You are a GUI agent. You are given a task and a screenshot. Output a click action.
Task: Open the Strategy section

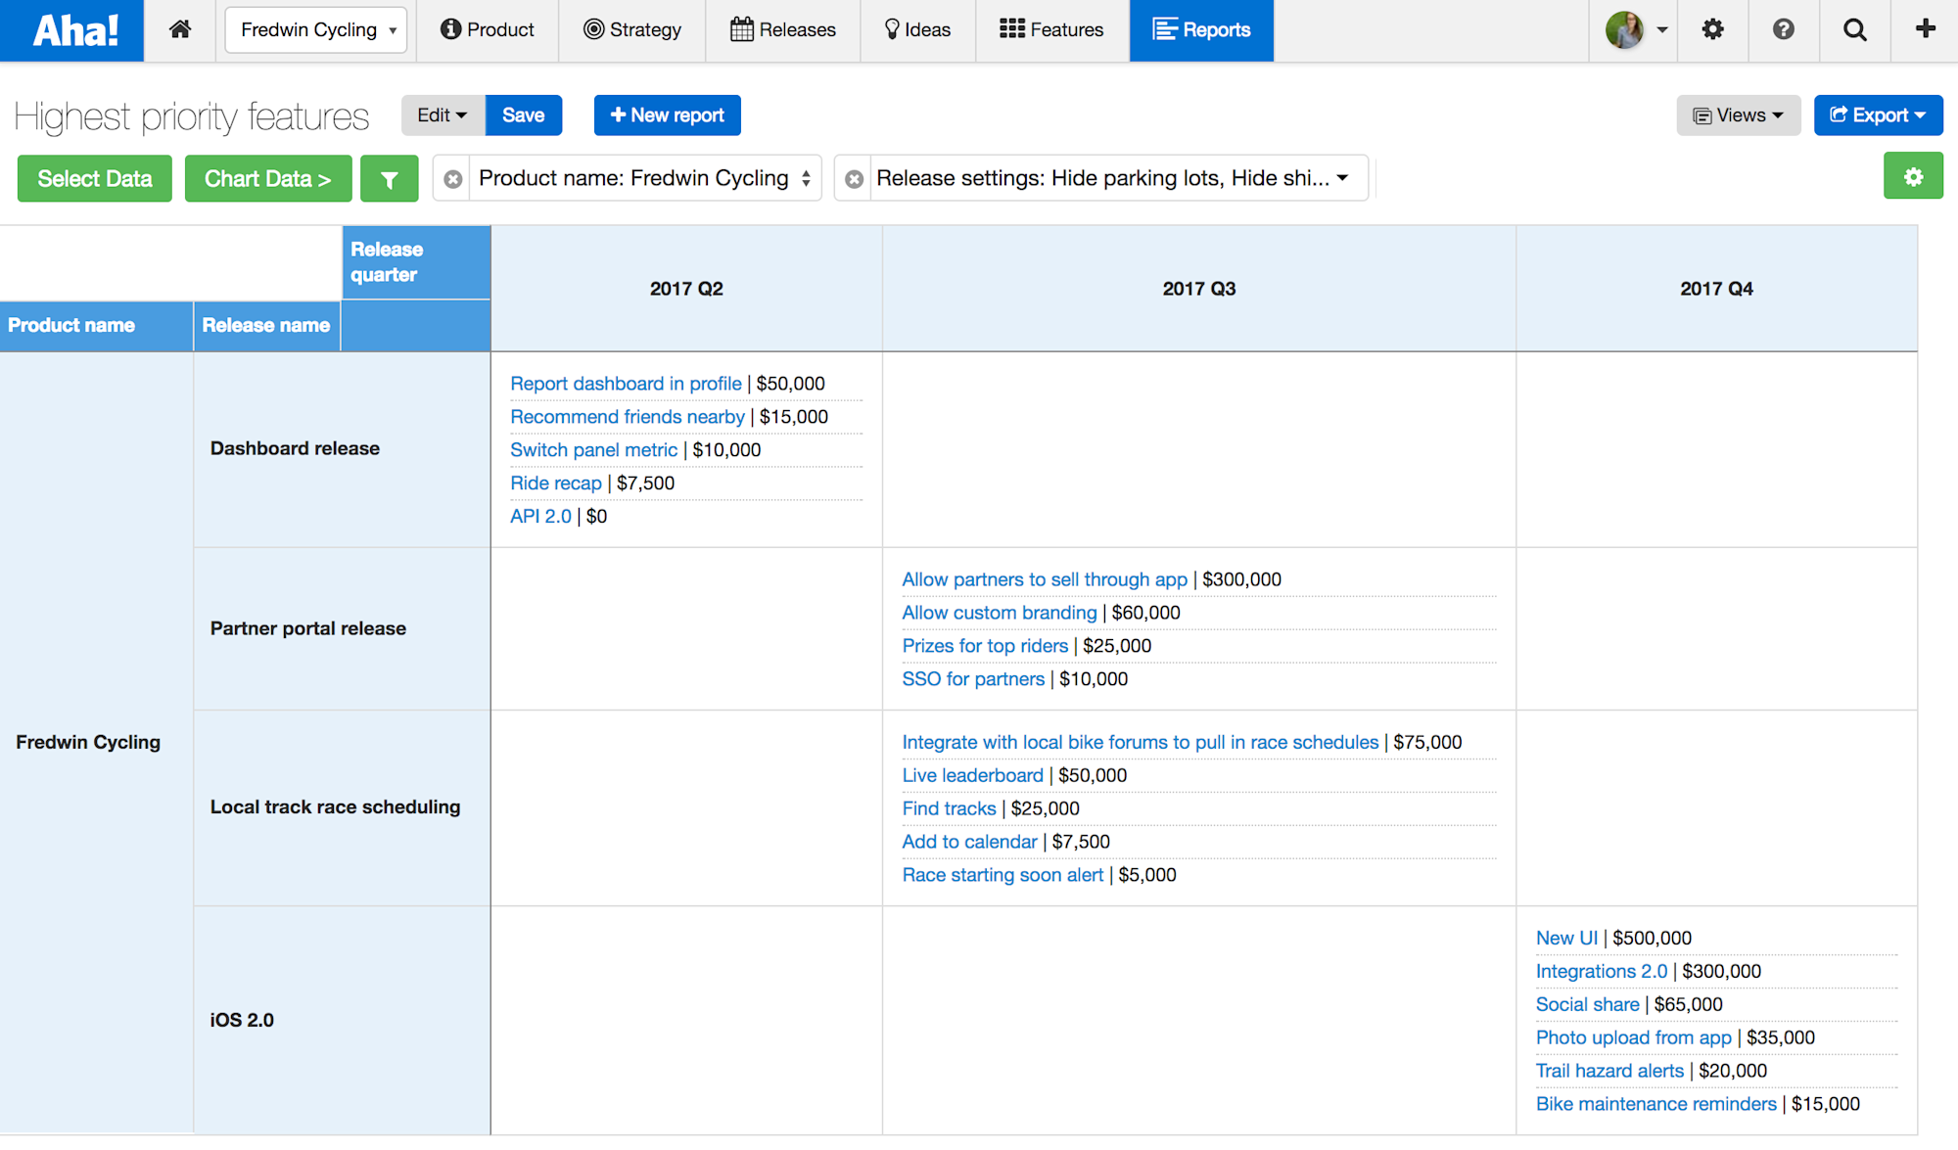(x=631, y=29)
